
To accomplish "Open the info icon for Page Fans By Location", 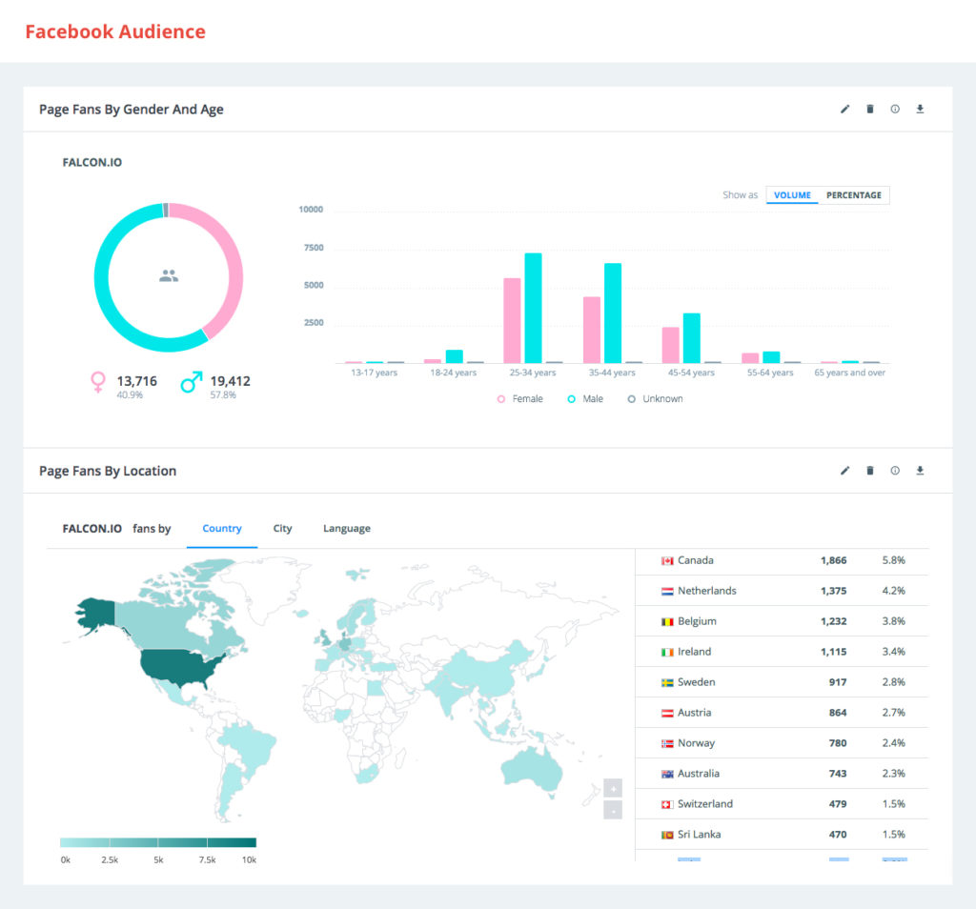I will click(x=894, y=470).
